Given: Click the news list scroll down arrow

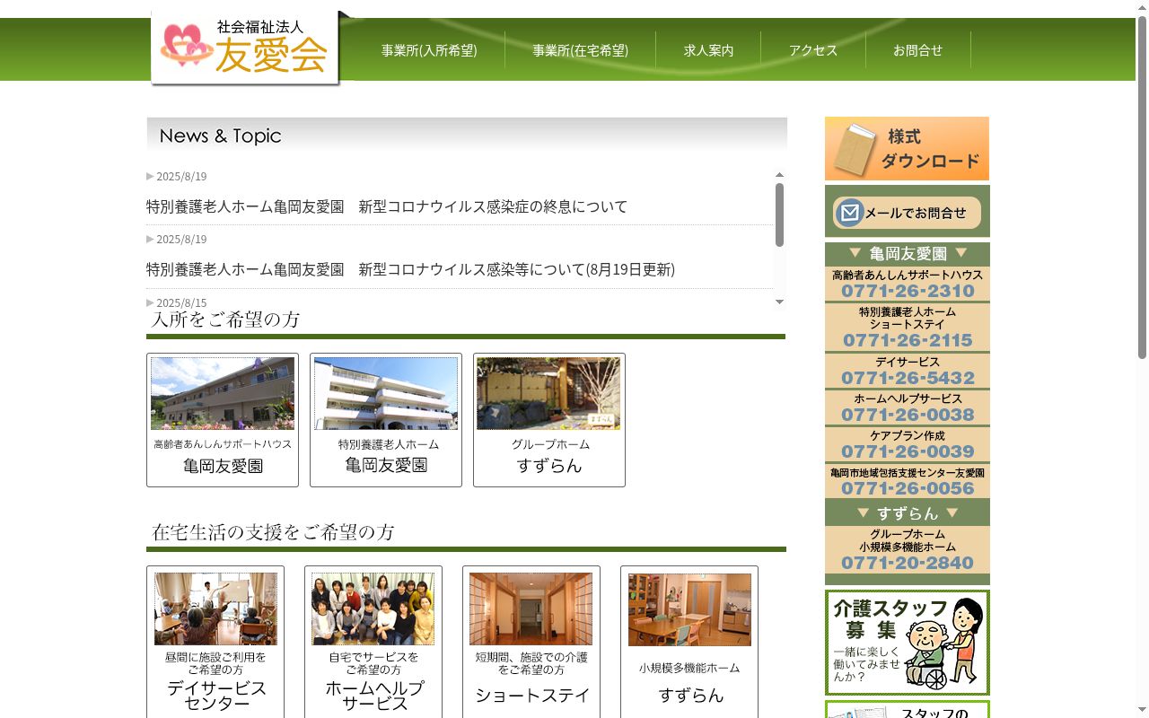Looking at the screenshot, I should pyautogui.click(x=779, y=302).
